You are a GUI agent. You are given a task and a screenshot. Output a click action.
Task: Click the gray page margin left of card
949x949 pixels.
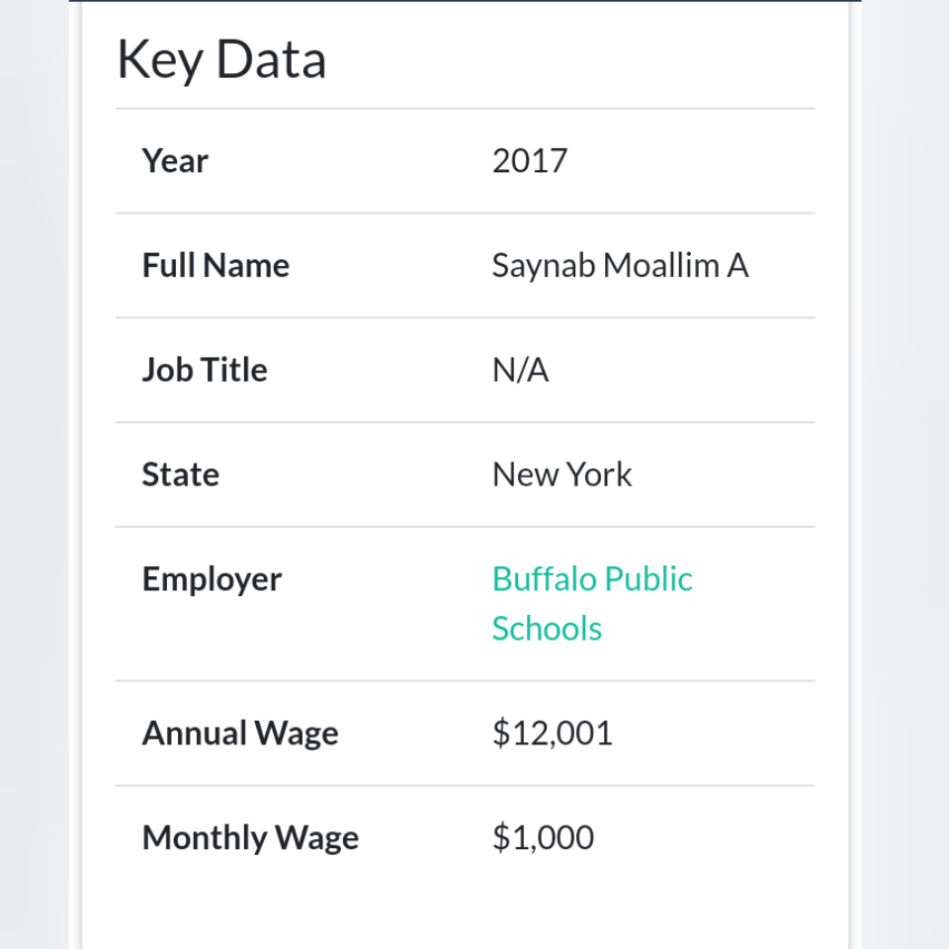[34, 474]
